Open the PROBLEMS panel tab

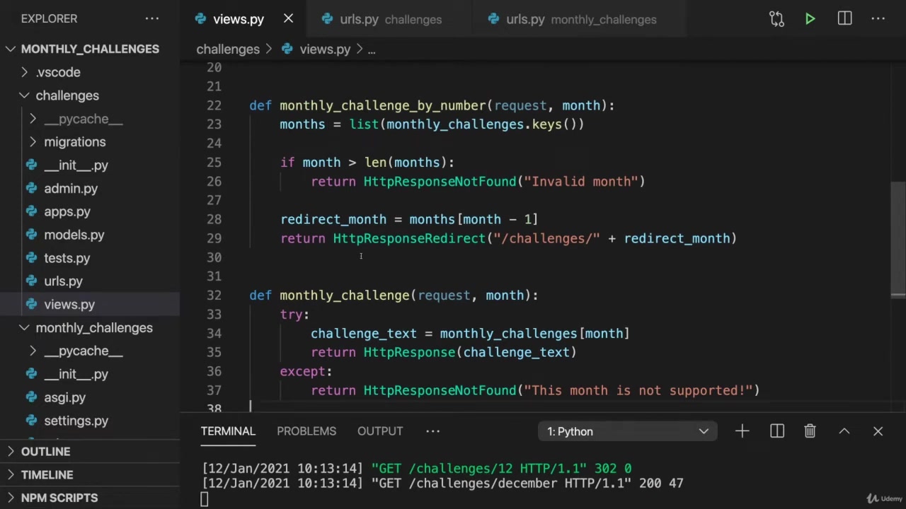point(306,431)
